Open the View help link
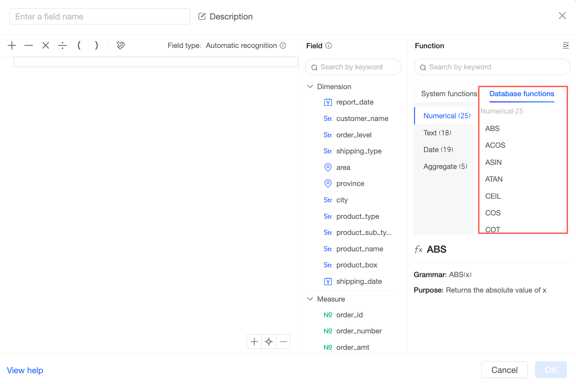This screenshot has height=384, width=576. [x=25, y=371]
